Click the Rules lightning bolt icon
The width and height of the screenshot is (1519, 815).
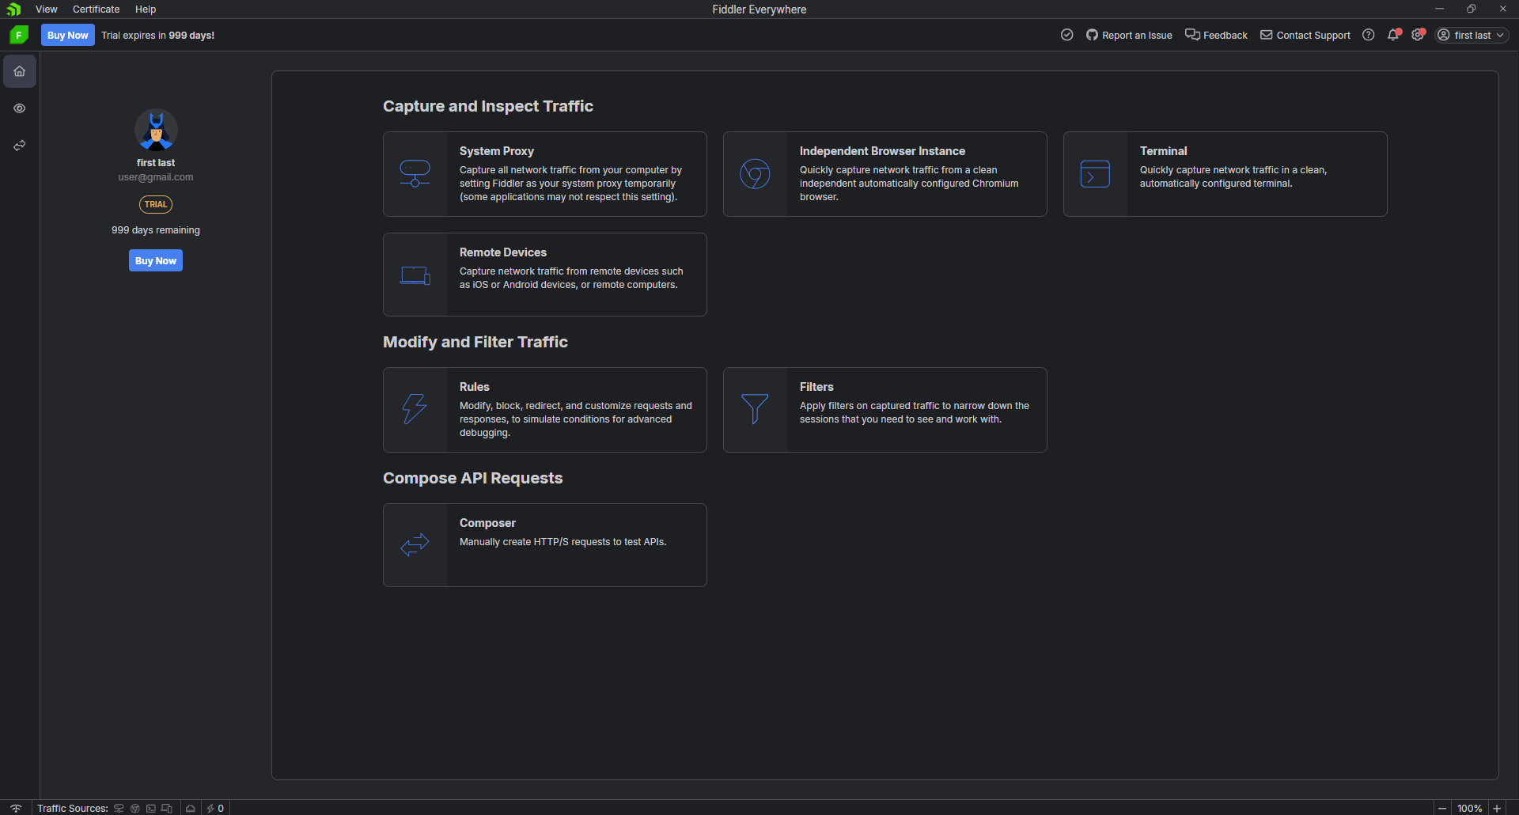[415, 409]
